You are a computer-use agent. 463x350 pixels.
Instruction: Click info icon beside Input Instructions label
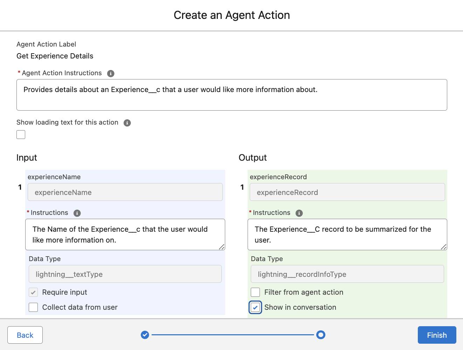77,213
